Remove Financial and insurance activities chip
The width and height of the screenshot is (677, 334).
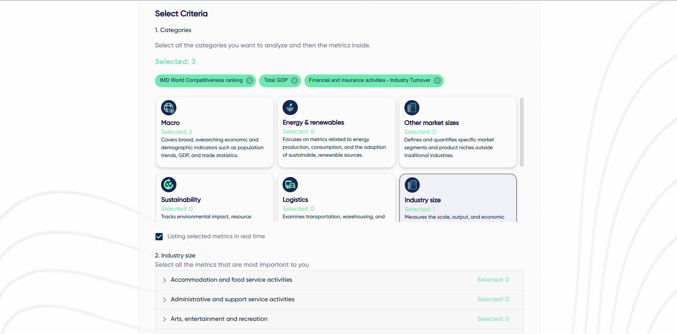437,80
